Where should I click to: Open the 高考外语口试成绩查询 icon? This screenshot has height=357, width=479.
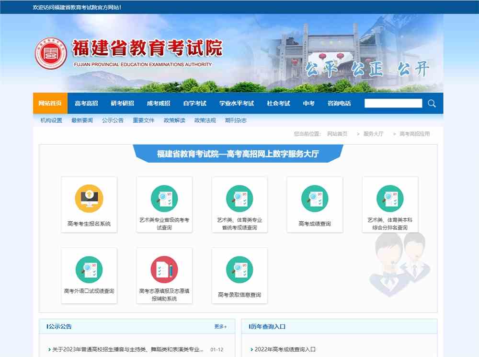[x=89, y=270]
